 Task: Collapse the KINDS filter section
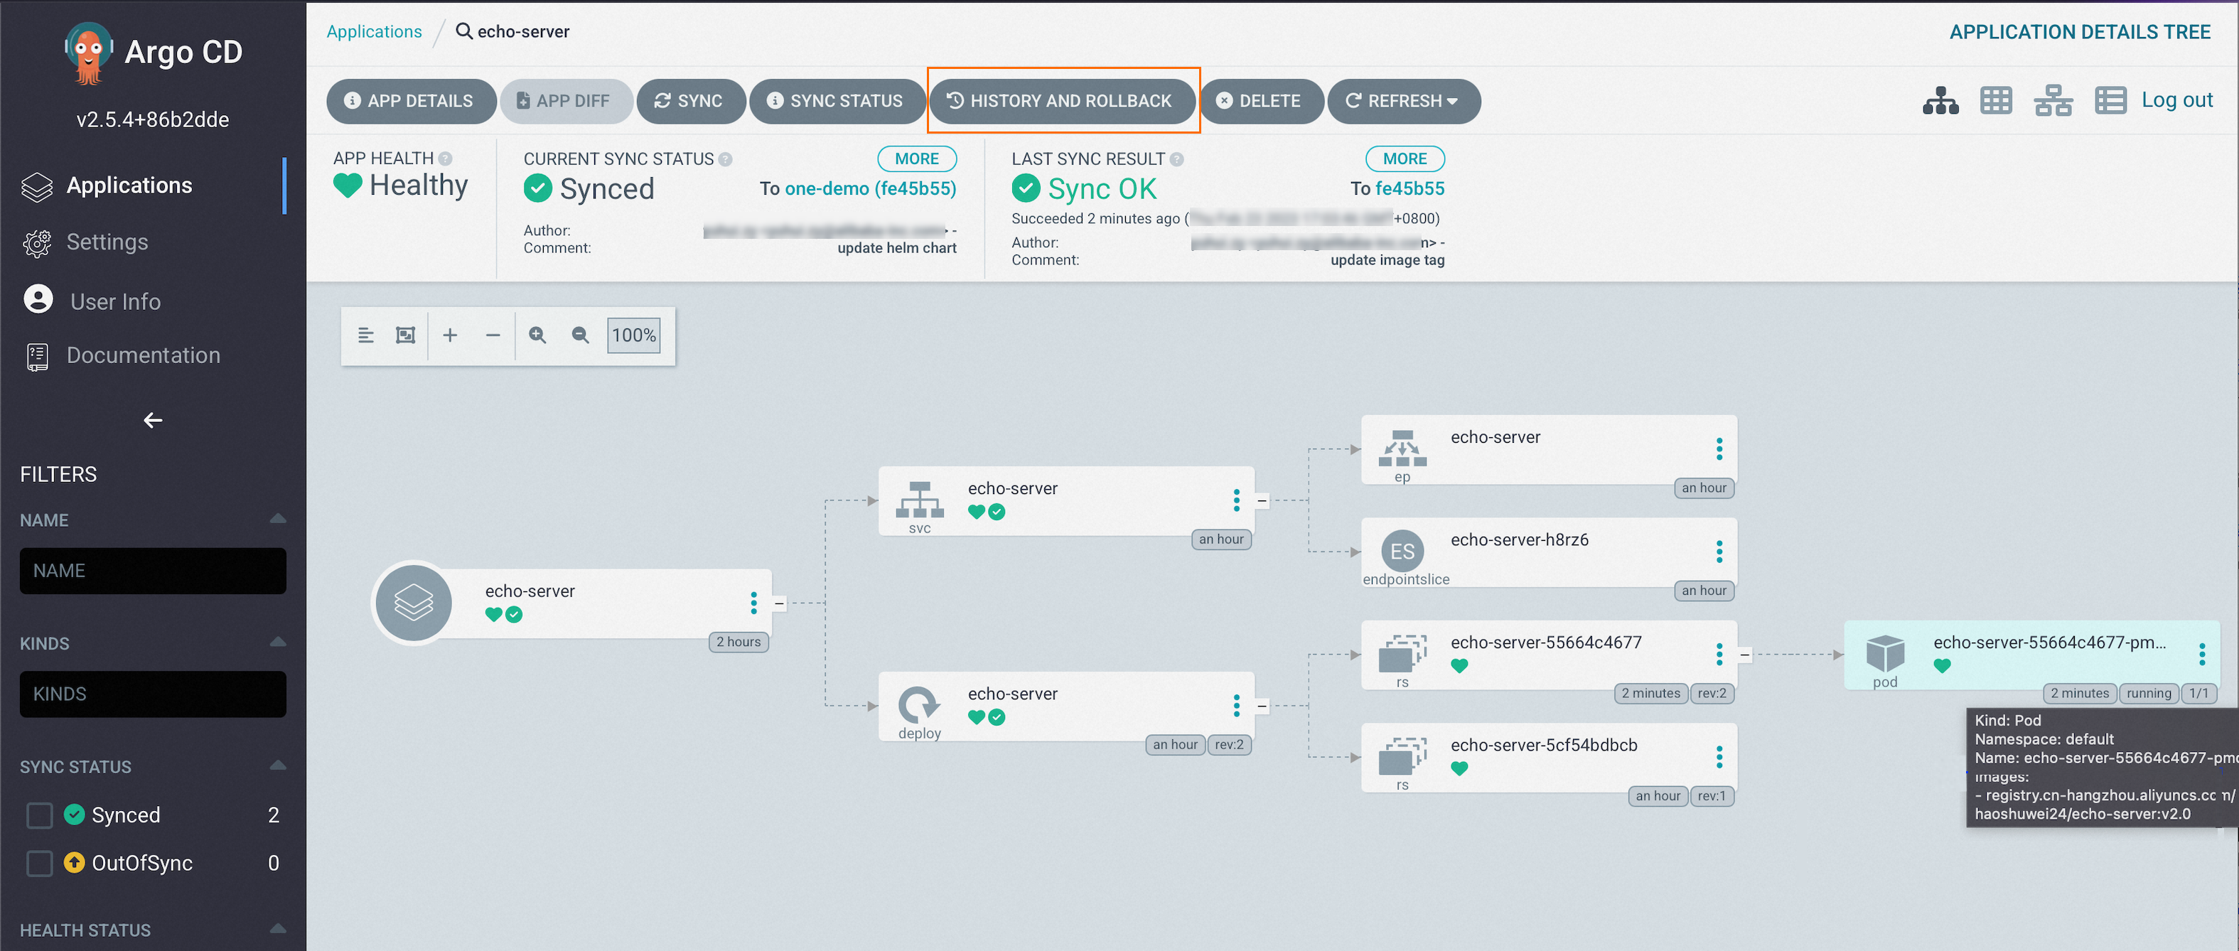277,643
